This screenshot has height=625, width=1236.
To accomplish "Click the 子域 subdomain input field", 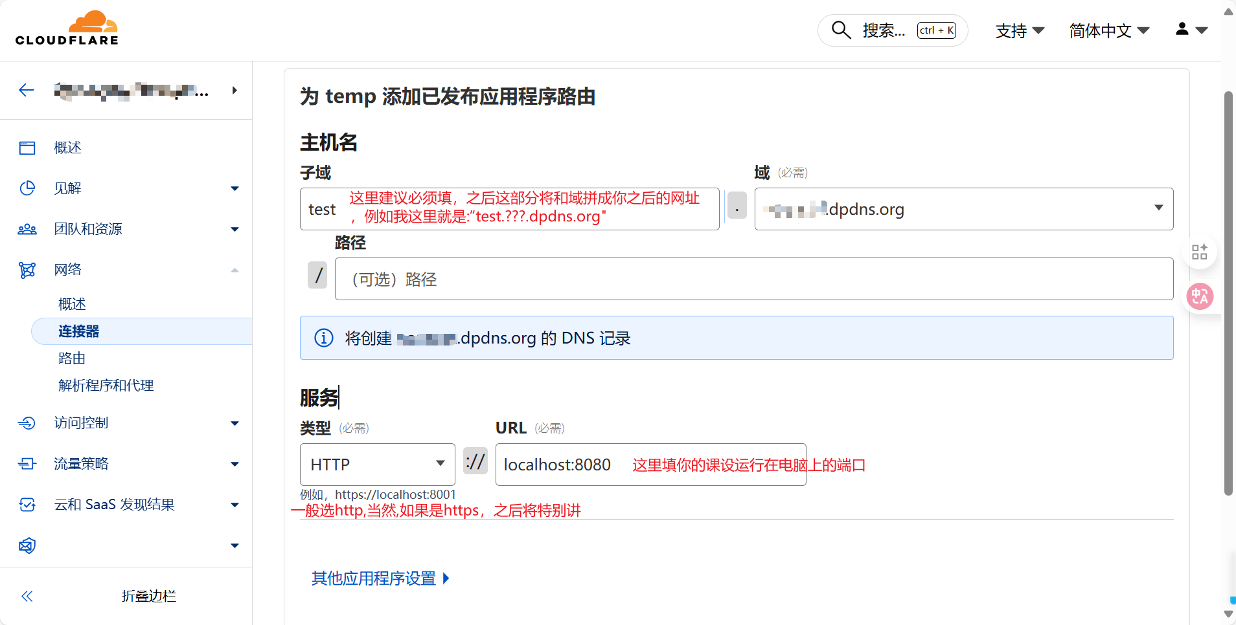I will [510, 209].
